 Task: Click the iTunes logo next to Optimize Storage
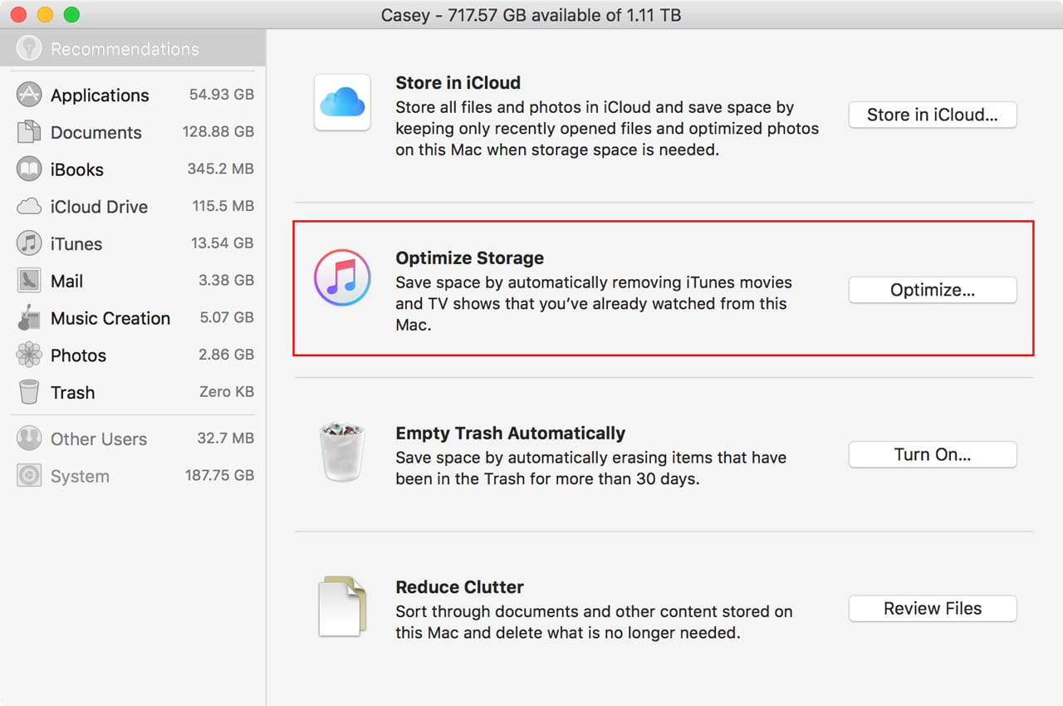(x=342, y=277)
